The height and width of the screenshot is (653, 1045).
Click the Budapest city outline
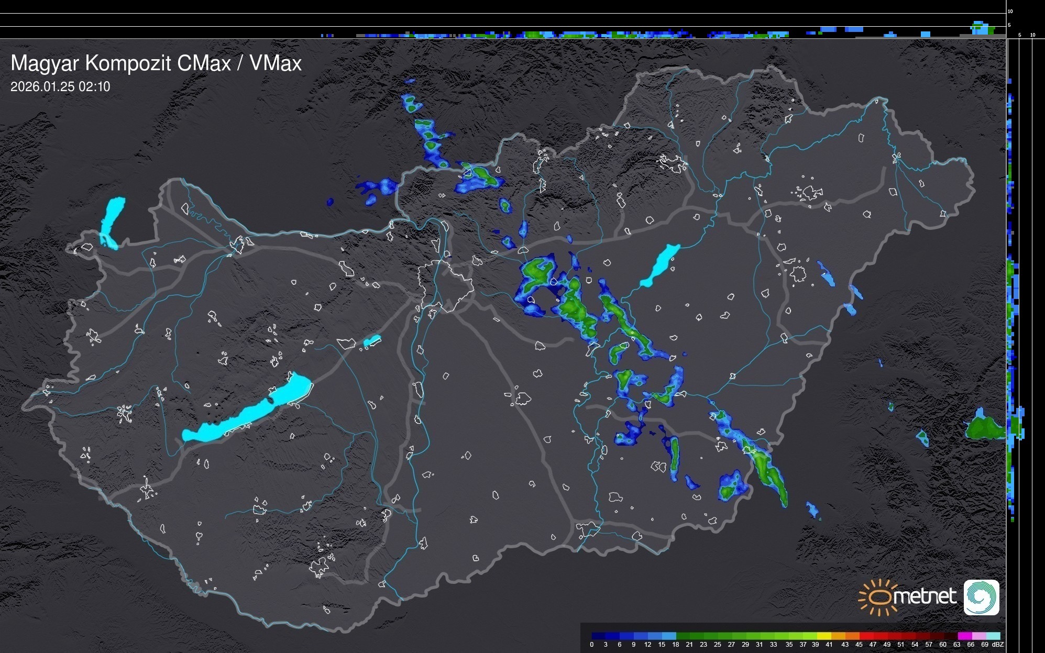point(445,285)
